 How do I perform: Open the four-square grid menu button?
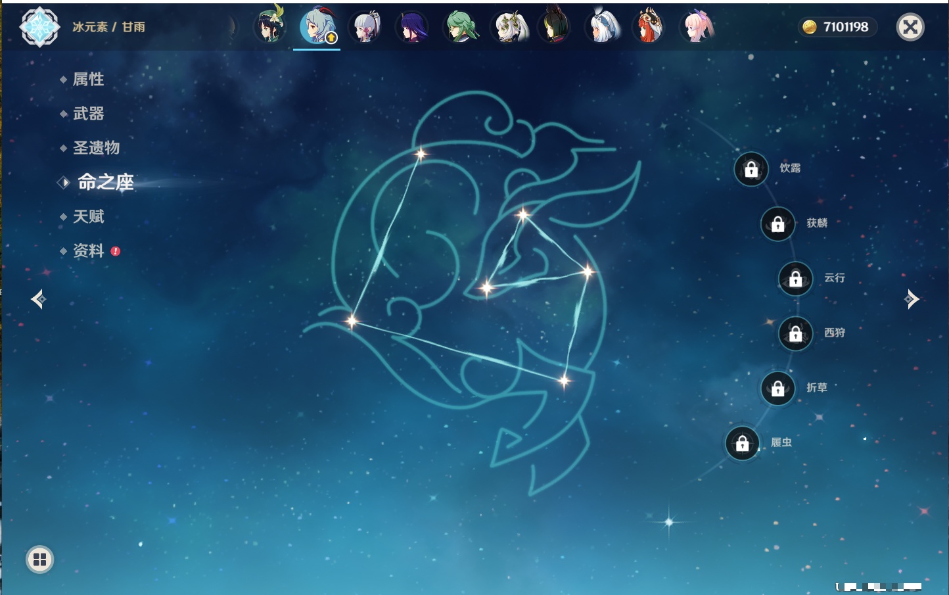pos(39,559)
